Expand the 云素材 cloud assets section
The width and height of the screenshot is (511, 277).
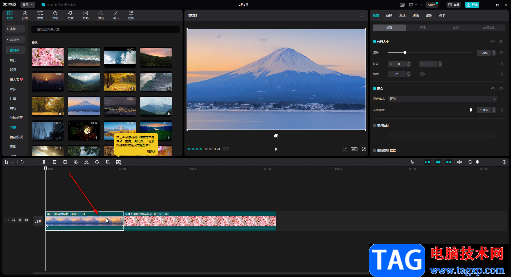(x=15, y=39)
